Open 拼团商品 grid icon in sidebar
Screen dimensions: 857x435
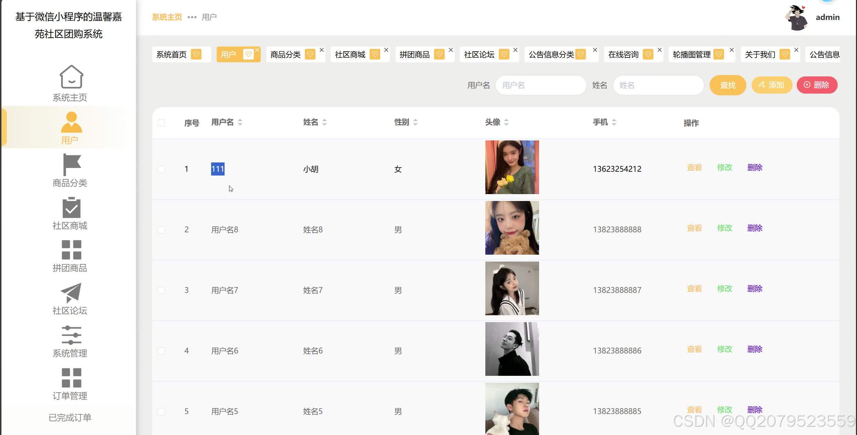point(71,250)
